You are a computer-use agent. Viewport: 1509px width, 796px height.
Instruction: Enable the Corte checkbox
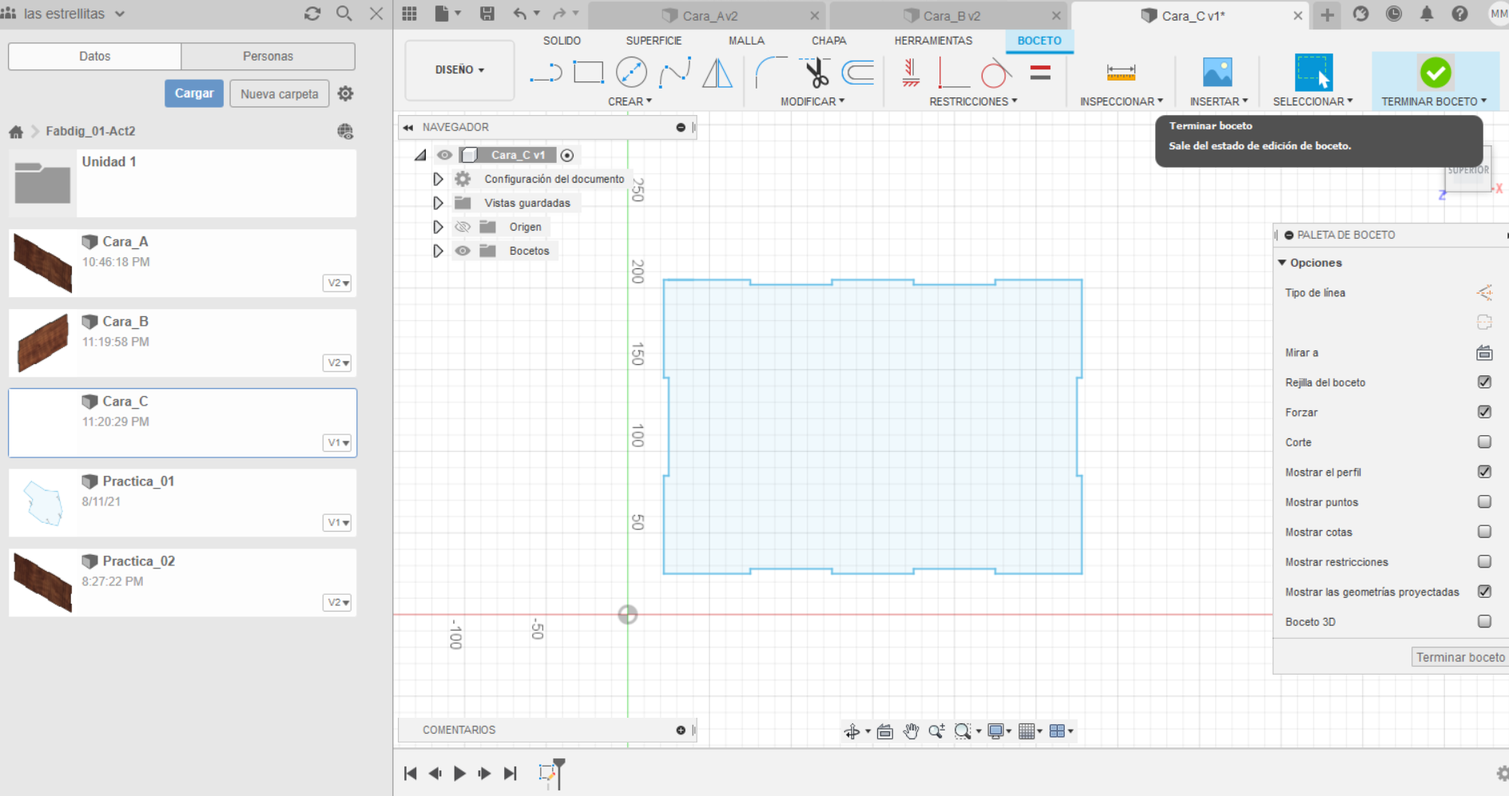click(x=1484, y=442)
